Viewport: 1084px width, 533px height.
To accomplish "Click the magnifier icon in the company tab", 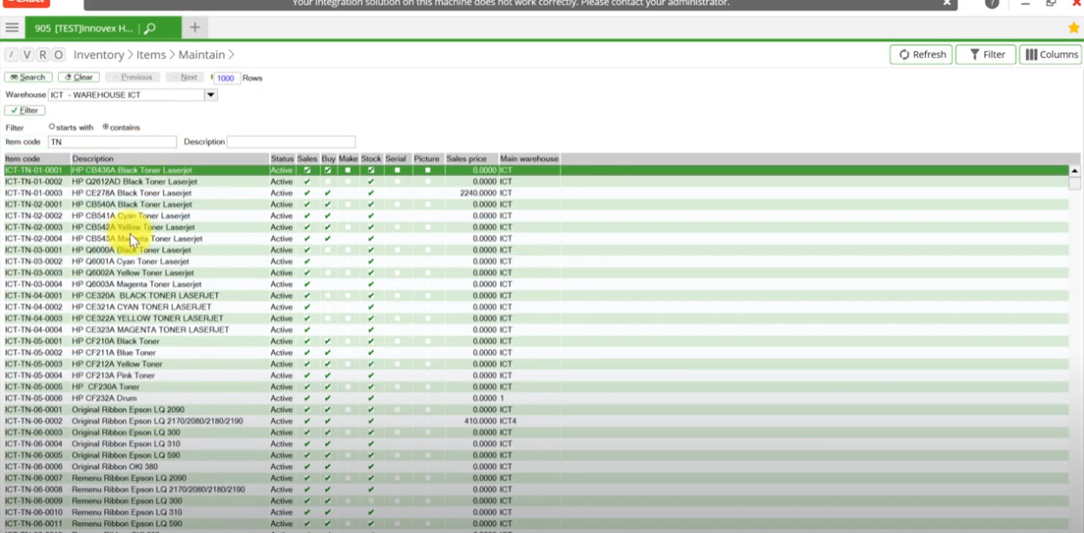I will (x=150, y=29).
